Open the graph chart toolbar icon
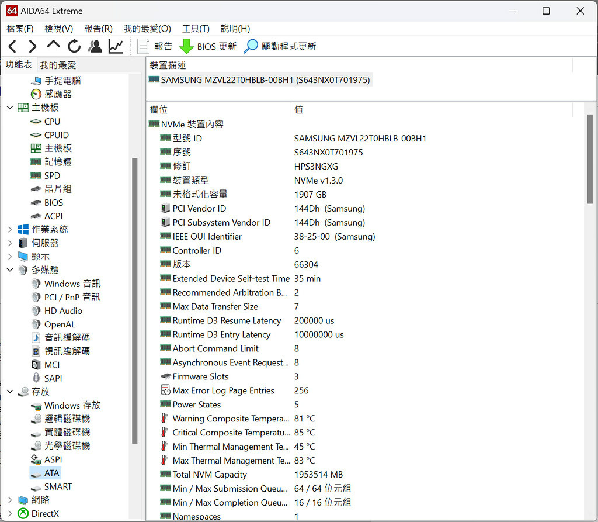Image resolution: width=598 pixels, height=522 pixels. (116, 47)
